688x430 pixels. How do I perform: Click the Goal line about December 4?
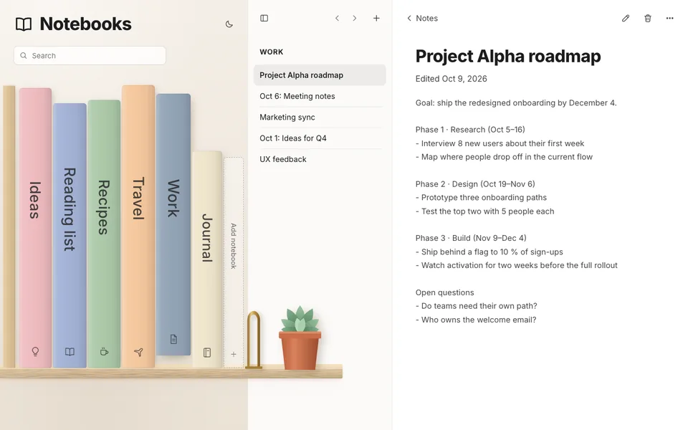point(516,102)
